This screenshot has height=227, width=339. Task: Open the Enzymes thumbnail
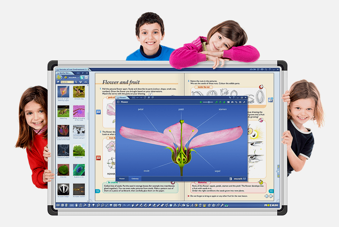(63, 170)
